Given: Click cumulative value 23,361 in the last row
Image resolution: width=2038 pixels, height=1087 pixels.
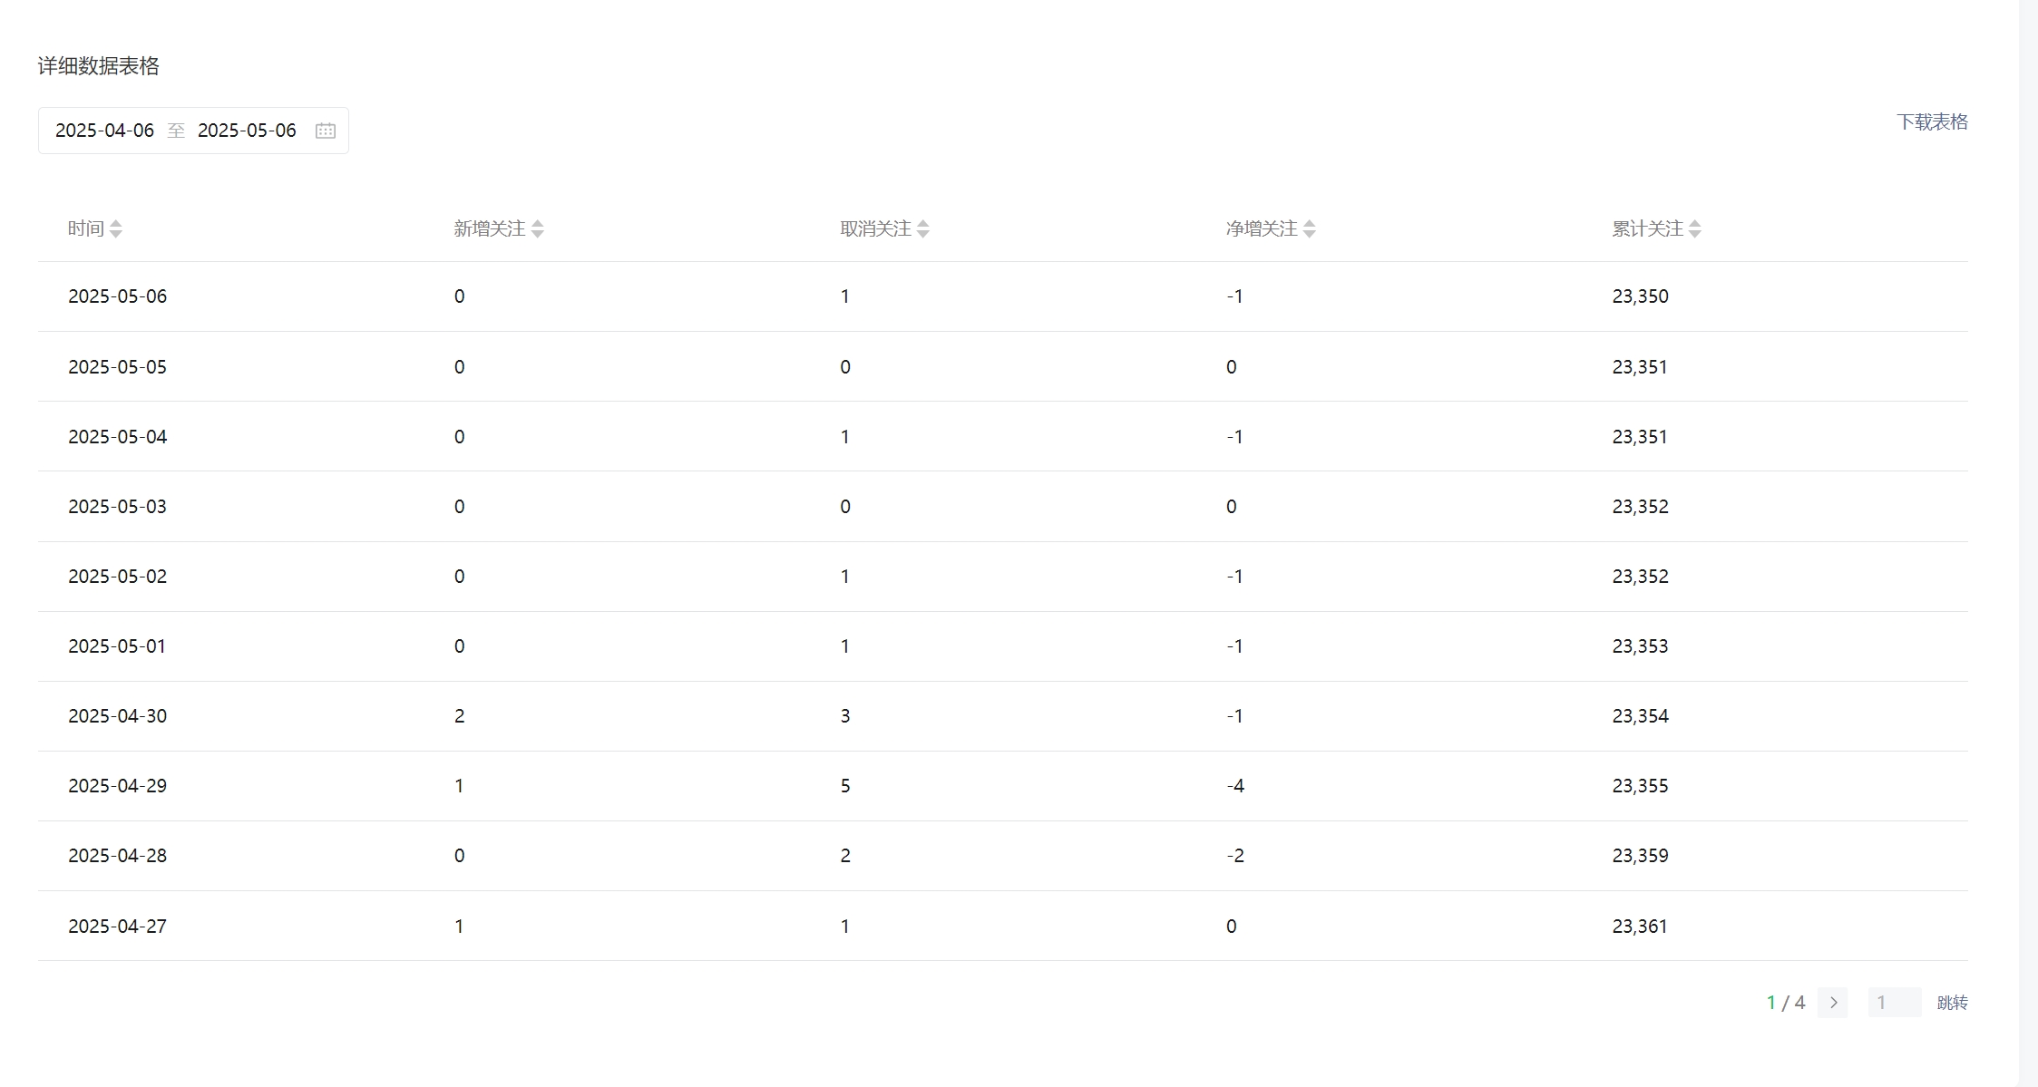Looking at the screenshot, I should point(1640,927).
